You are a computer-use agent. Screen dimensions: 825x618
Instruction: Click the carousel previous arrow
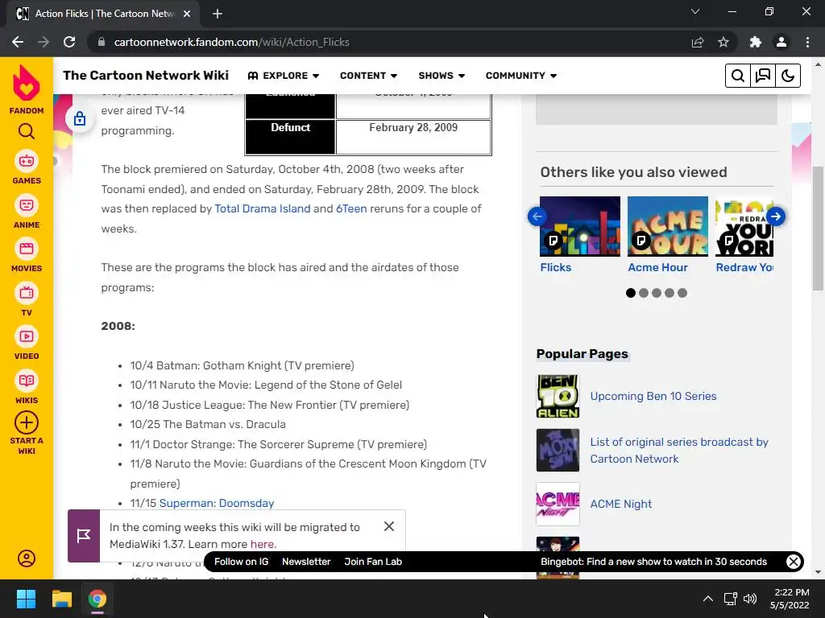coord(537,216)
